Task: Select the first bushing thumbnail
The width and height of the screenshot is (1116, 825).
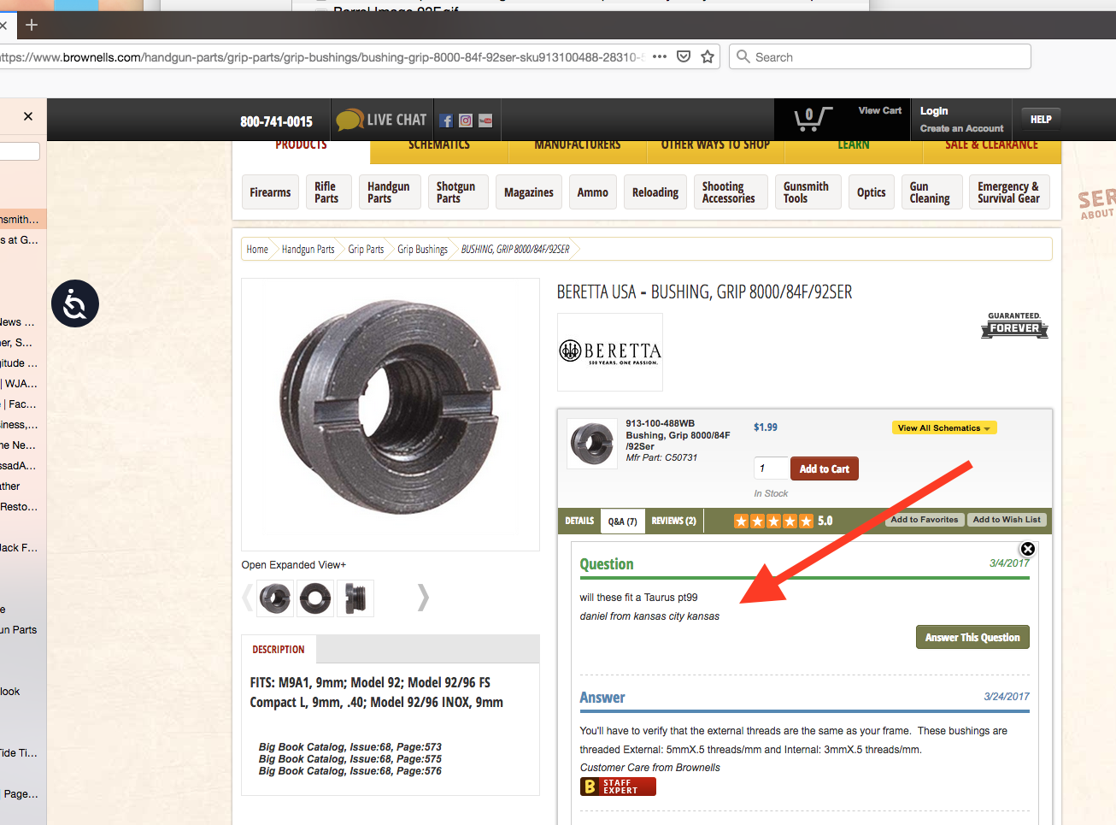Action: pyautogui.click(x=275, y=598)
